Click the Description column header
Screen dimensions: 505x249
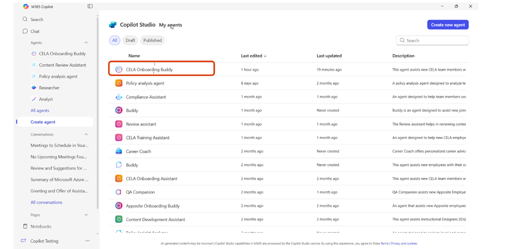tap(403, 56)
